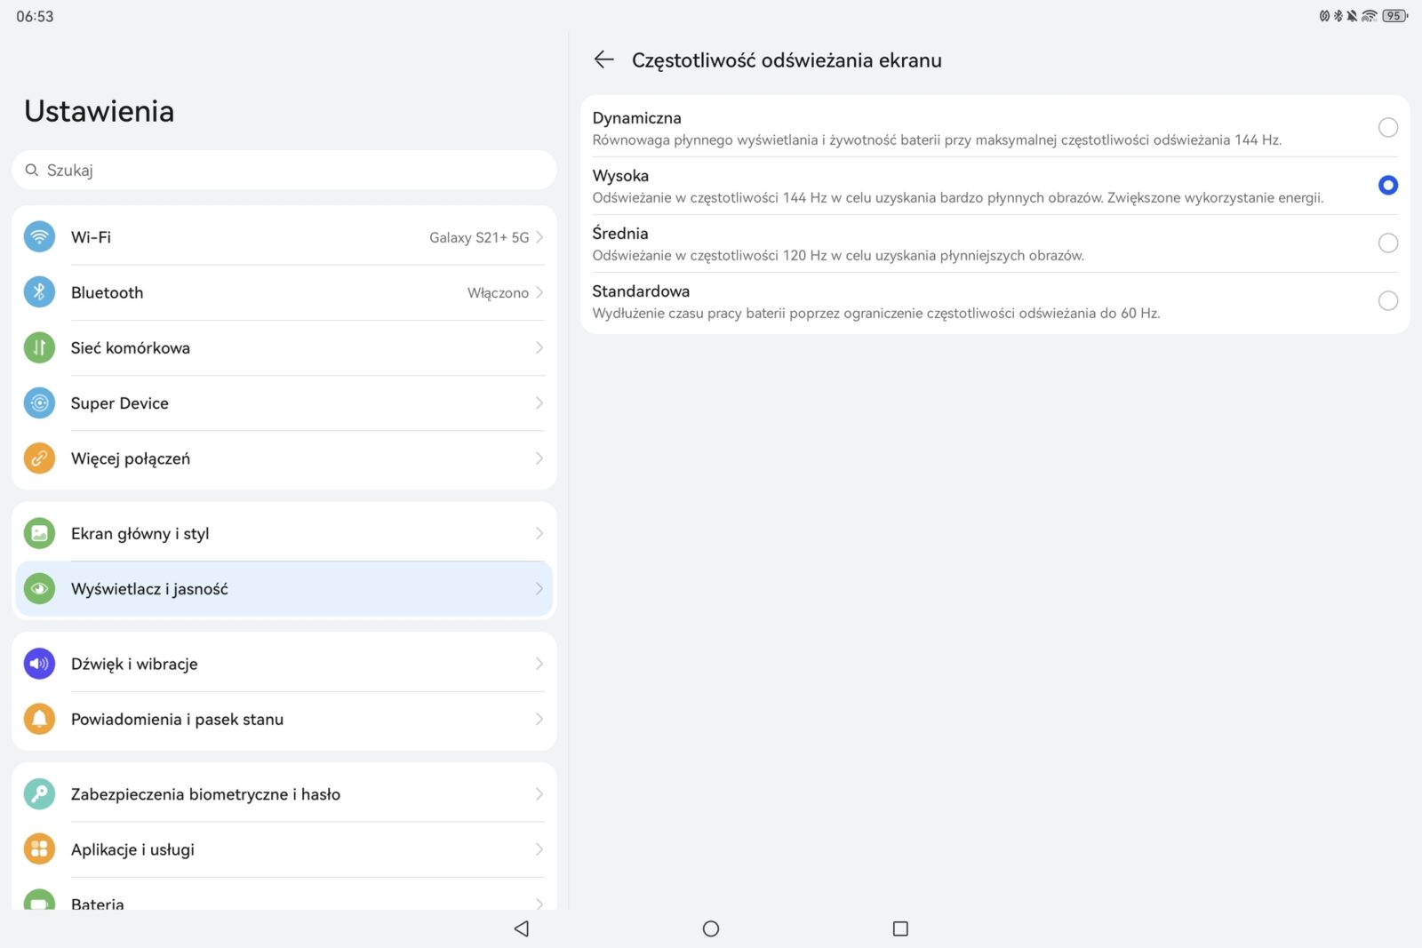
Task: Select the Standardowa 60 Hz radio button
Action: tap(1387, 301)
